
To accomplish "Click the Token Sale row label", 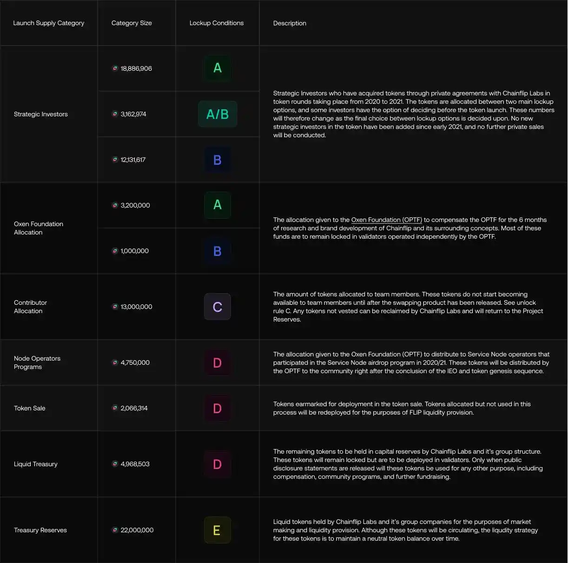I will click(x=30, y=408).
